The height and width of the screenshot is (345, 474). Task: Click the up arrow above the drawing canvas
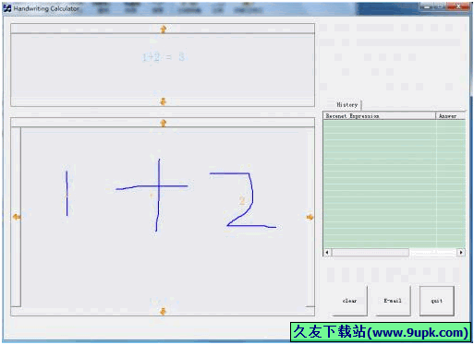(x=164, y=123)
